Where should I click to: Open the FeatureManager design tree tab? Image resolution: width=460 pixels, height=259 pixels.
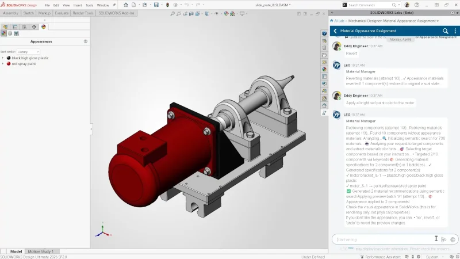[5, 26]
